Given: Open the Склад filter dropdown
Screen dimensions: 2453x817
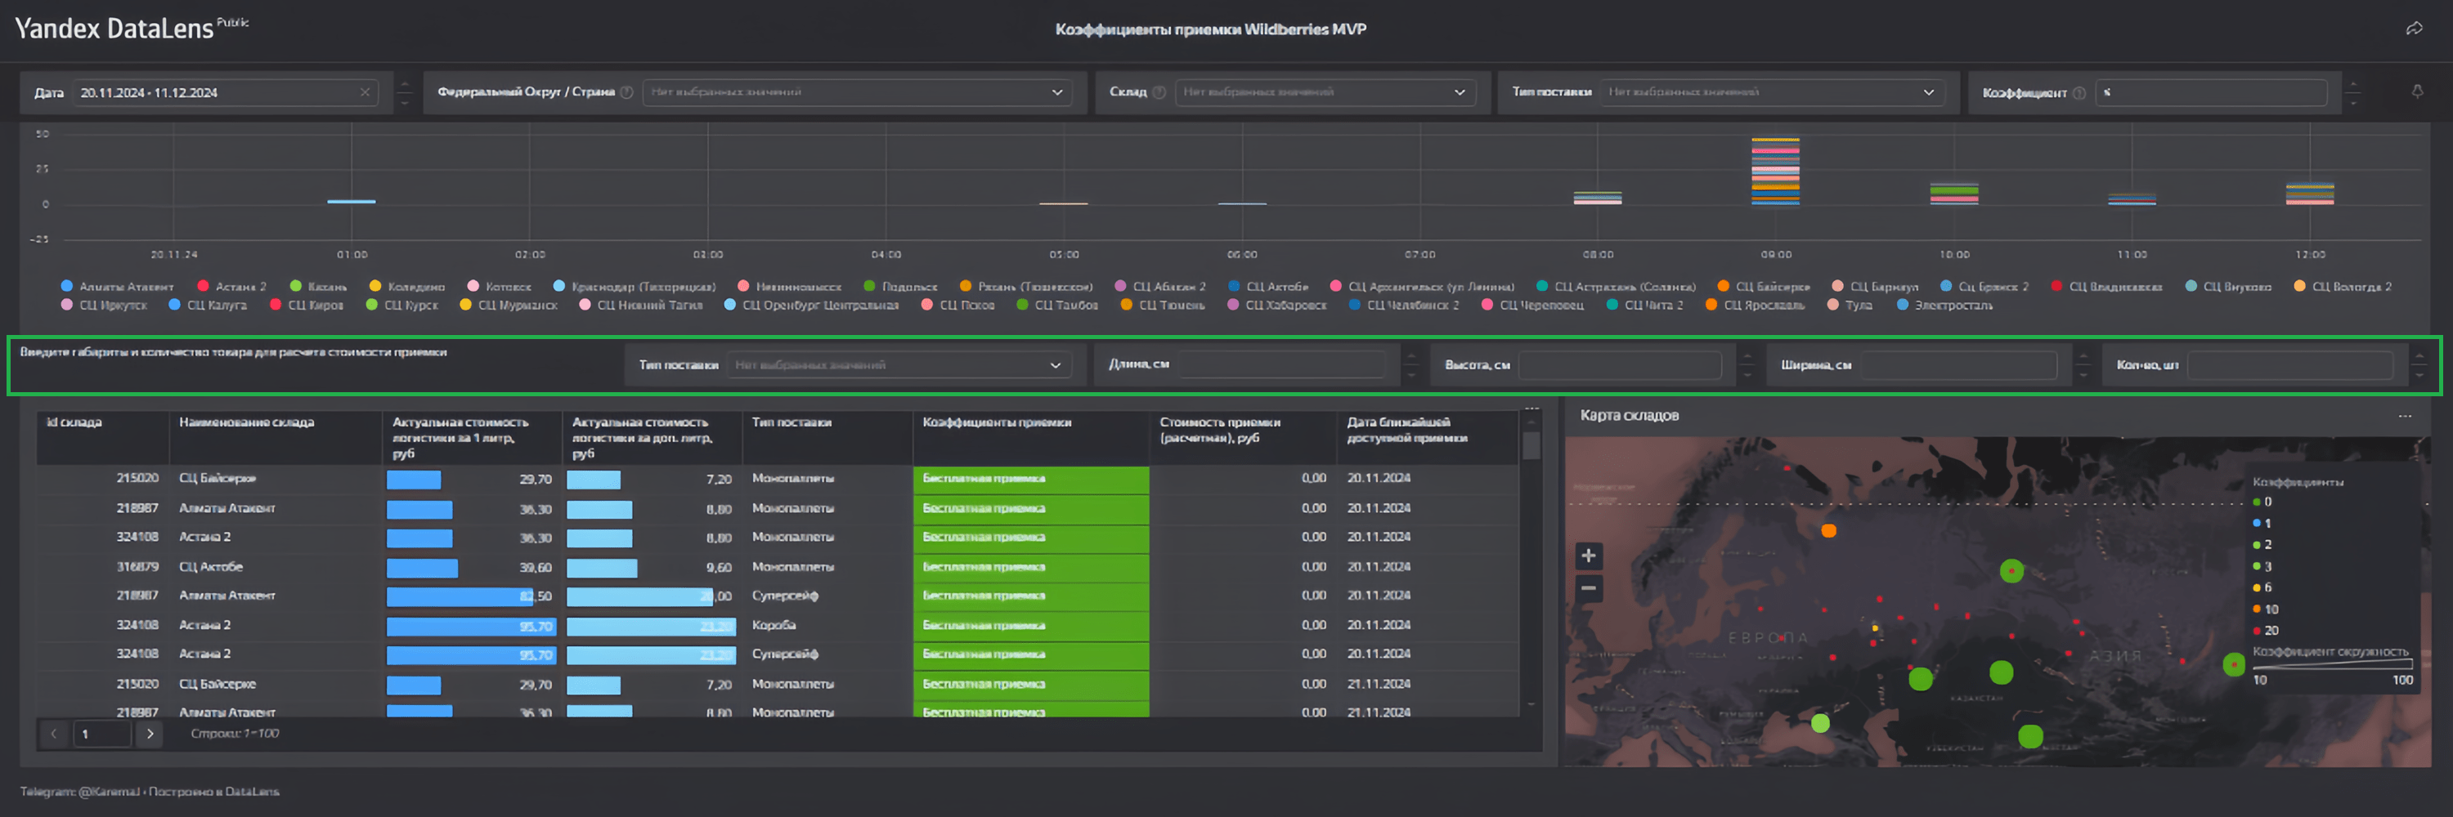Looking at the screenshot, I should [1325, 92].
